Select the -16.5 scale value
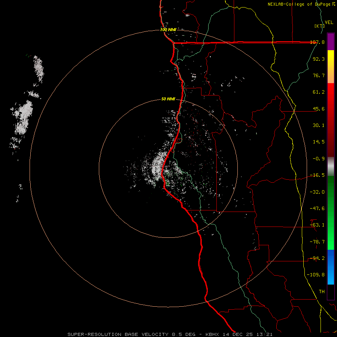This screenshot has width=337, height=337. tap(317, 175)
